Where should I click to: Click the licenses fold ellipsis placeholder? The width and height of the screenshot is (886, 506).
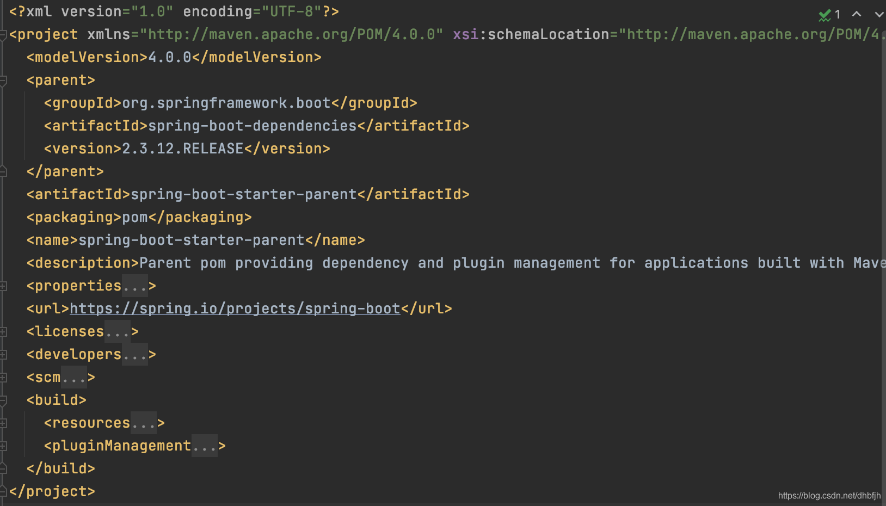click(118, 331)
